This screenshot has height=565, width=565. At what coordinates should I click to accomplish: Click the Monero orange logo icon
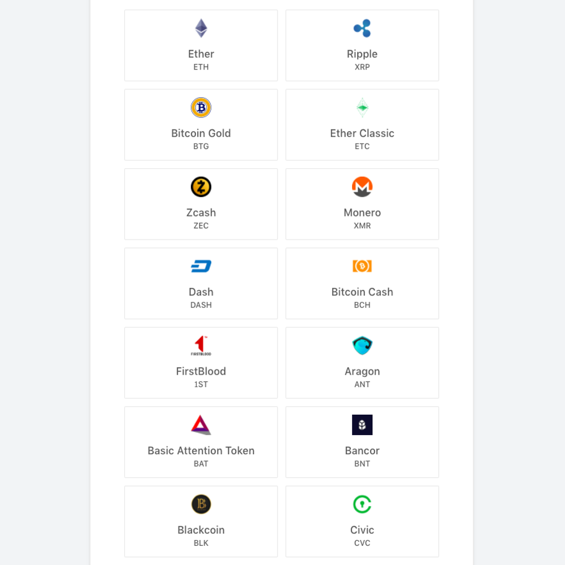click(x=362, y=187)
